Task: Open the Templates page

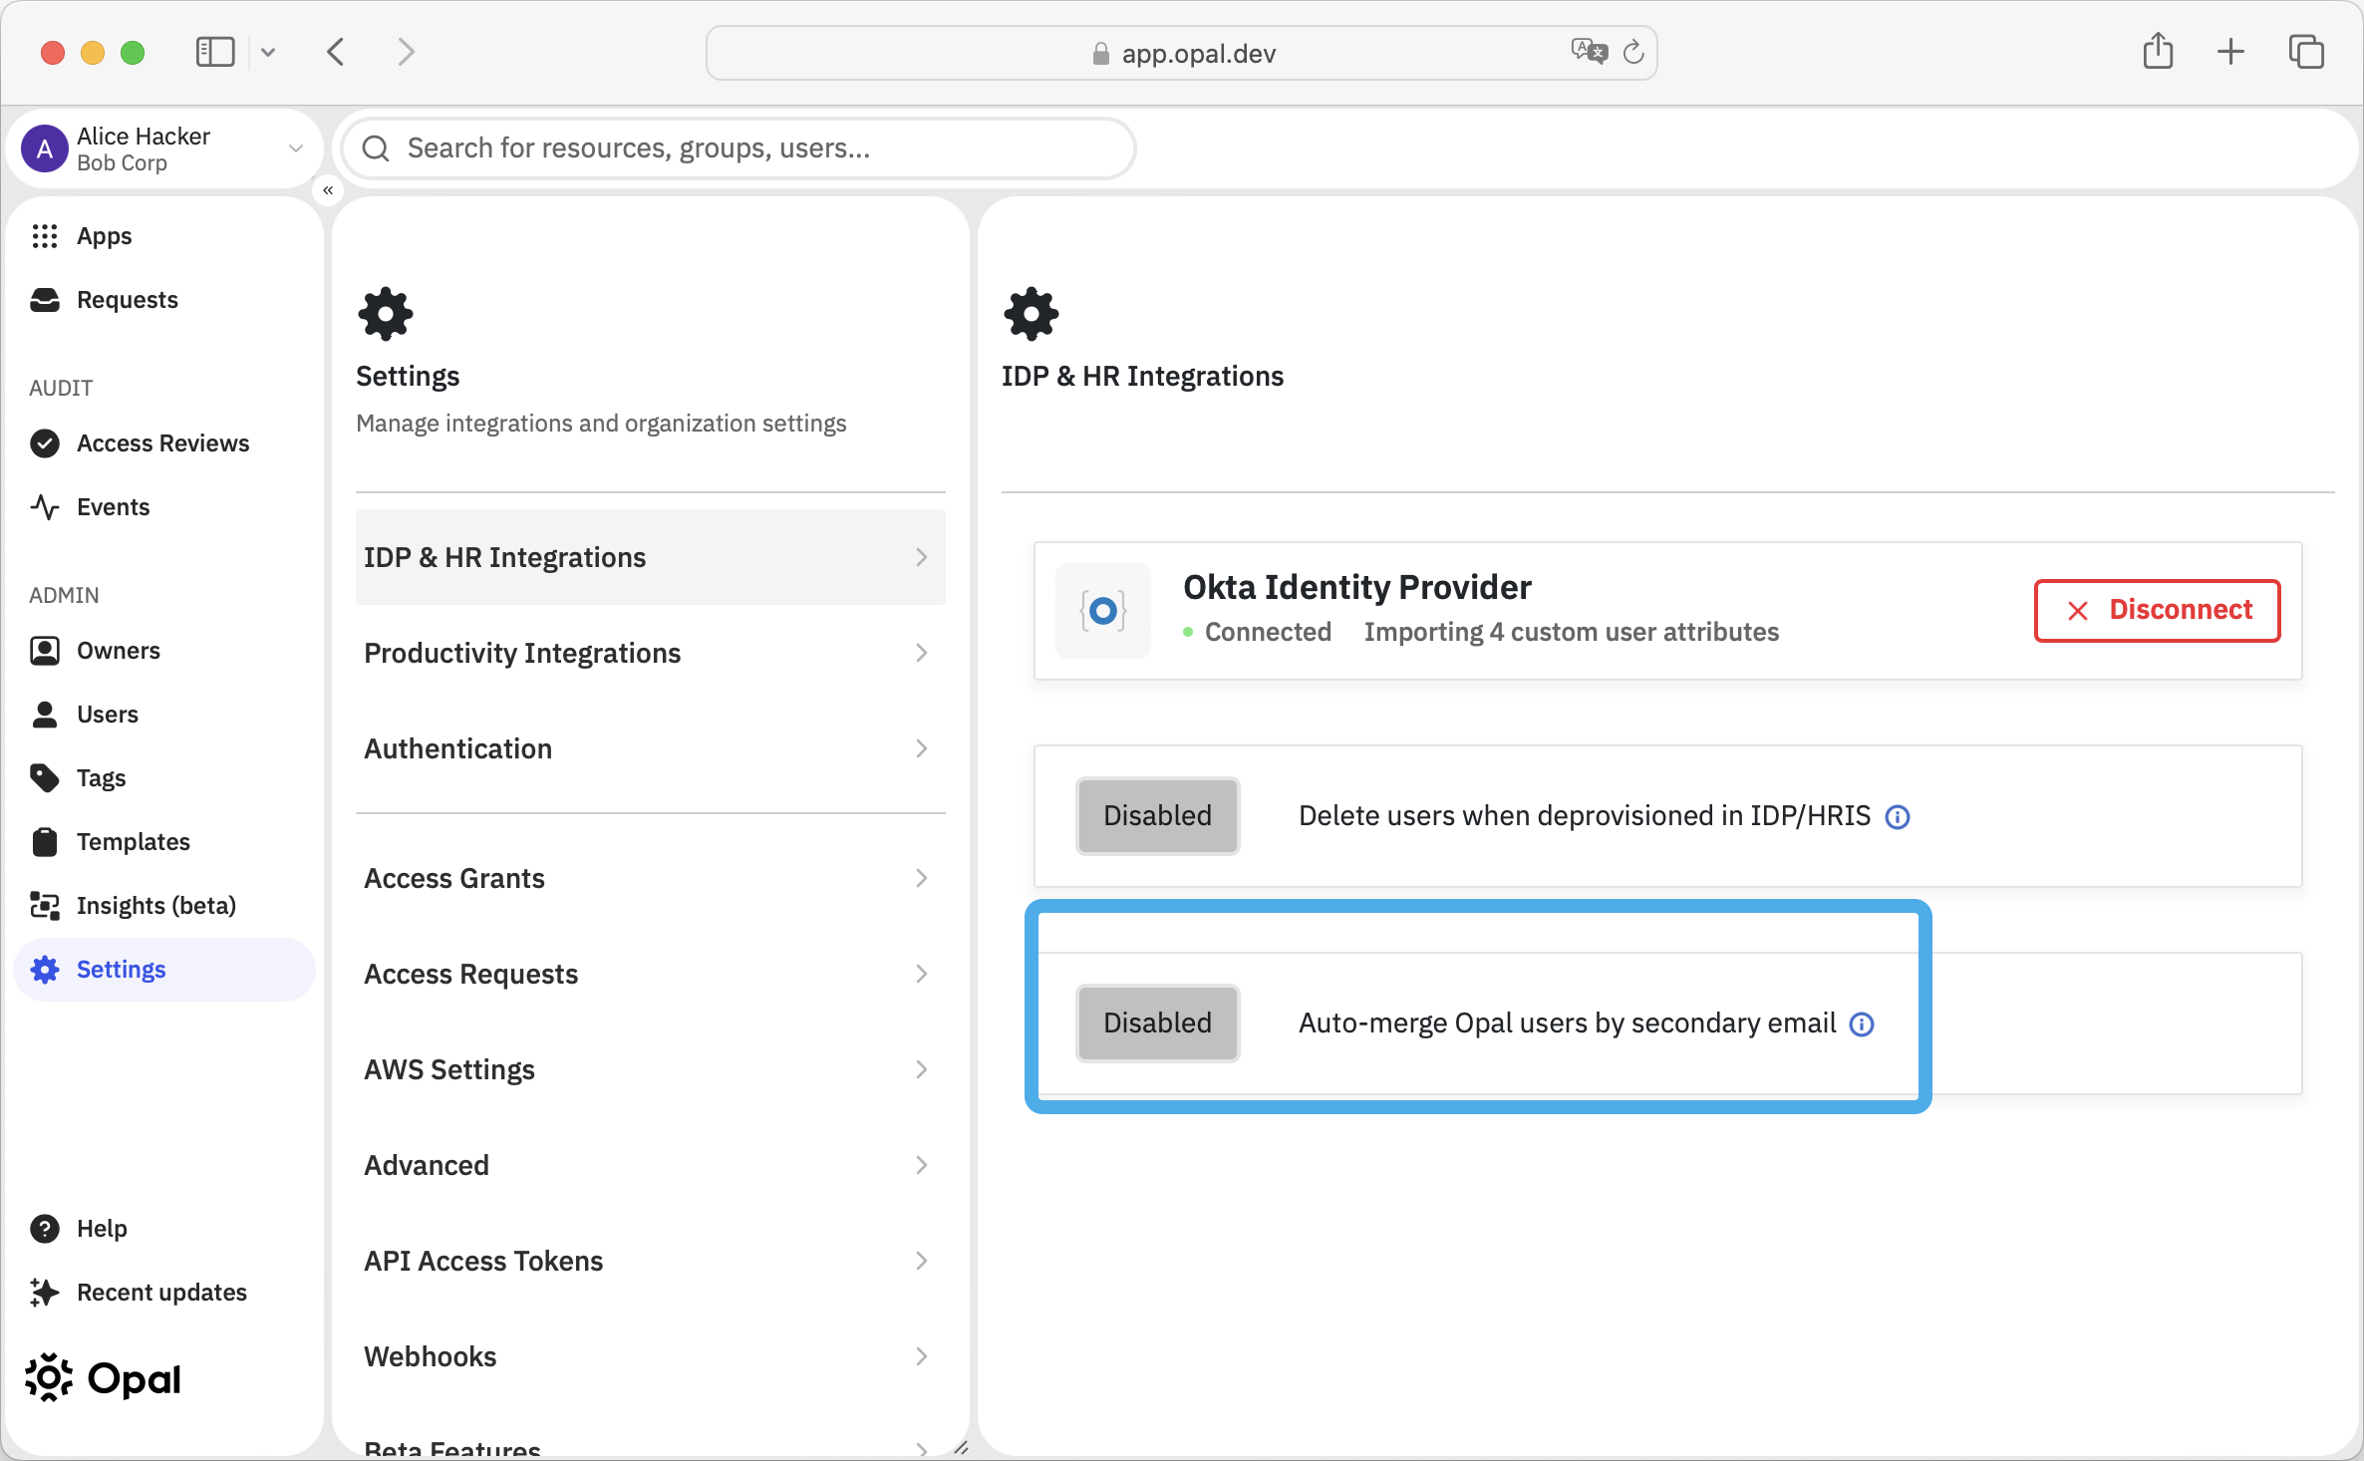Action: click(x=163, y=842)
